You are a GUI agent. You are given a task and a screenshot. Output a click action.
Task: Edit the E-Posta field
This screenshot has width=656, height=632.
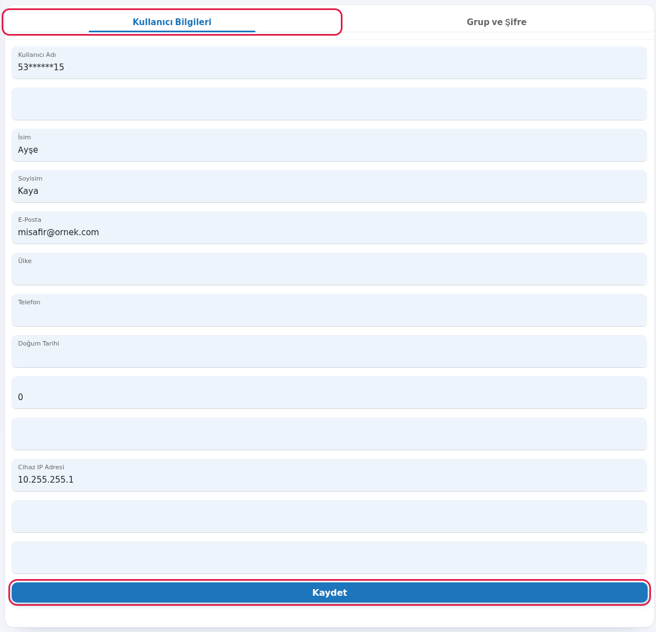click(x=329, y=228)
